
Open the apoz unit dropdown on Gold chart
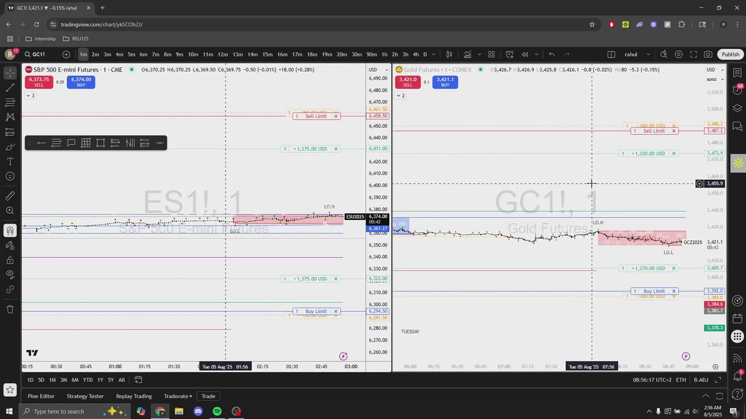(715, 79)
